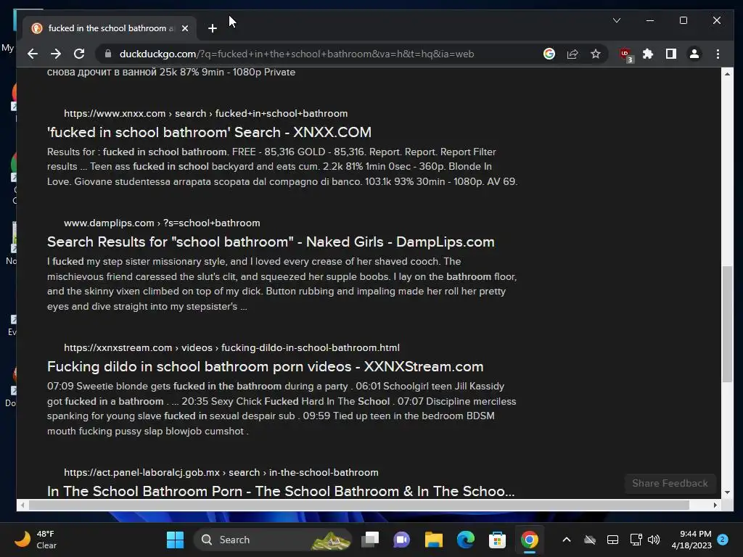This screenshot has height=557, width=743.
Task: View site information via lock icon
Action: pos(108,54)
